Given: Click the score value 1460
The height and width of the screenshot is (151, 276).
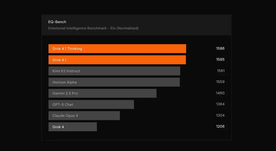Looking at the screenshot, I should pyautogui.click(x=220, y=93).
